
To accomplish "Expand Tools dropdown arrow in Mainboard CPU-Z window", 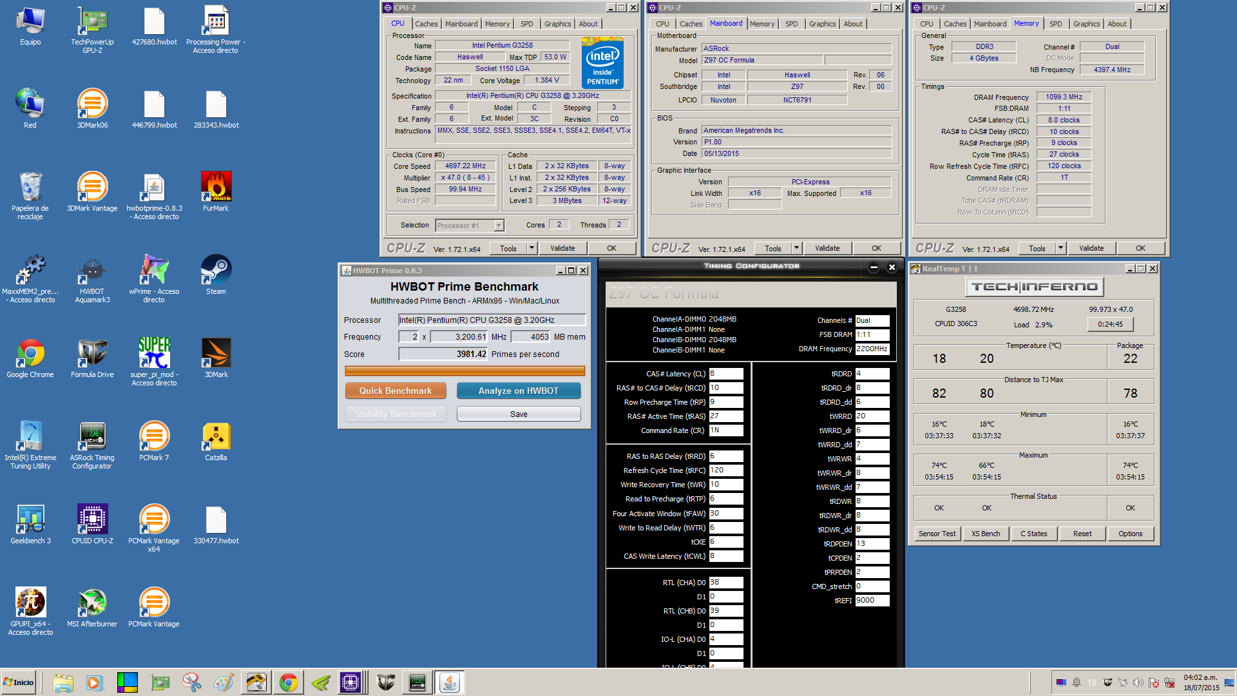I will (x=796, y=248).
